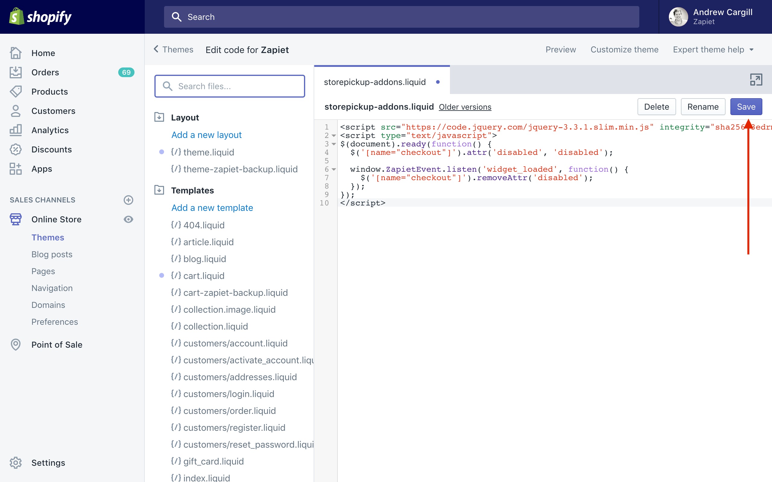The height and width of the screenshot is (482, 772).
Task: Click the Discounts badge icon
Action: click(16, 149)
